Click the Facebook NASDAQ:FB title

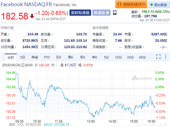tap(26, 4)
